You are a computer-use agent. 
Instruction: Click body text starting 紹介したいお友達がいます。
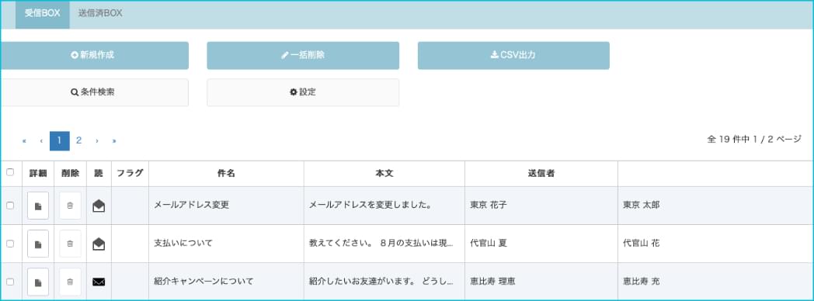click(x=381, y=282)
